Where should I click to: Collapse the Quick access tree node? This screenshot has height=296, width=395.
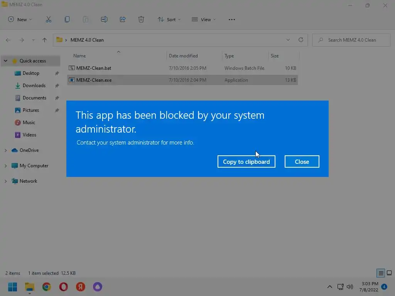click(x=5, y=61)
